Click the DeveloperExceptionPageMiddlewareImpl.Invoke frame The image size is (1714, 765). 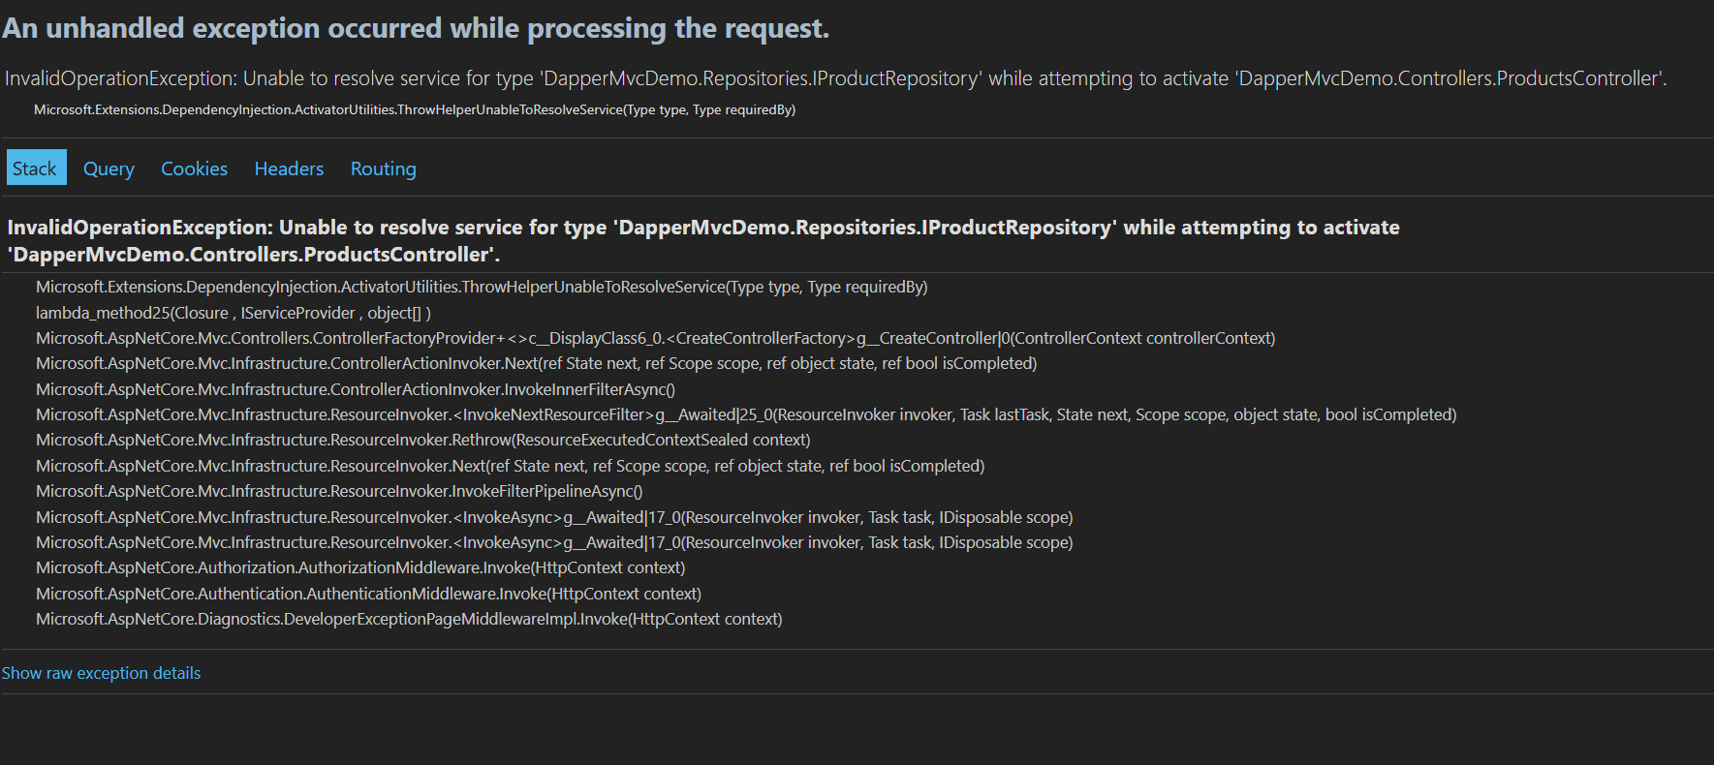click(409, 619)
